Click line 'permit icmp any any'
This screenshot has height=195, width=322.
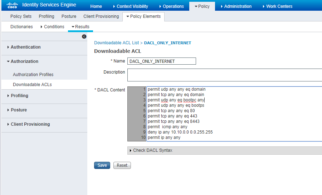(167, 127)
